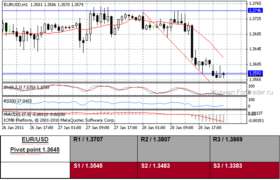The image size is (280, 180).
Task: Click the RSI(8) 27.0433 indicator label
Action: 18,101
